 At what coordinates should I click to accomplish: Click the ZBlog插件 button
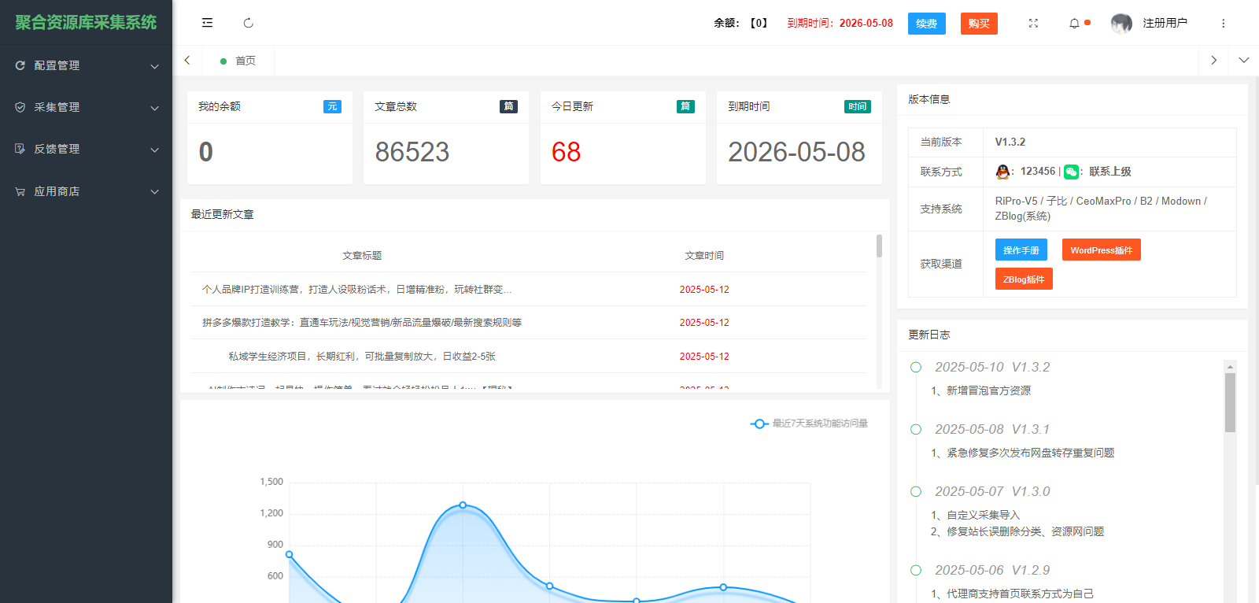1024,279
